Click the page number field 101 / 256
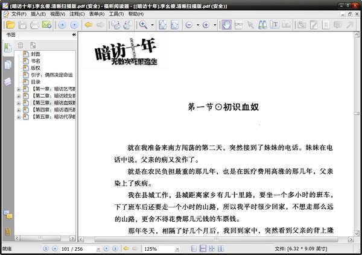Screen dimensions: 362x255 (x=78, y=249)
